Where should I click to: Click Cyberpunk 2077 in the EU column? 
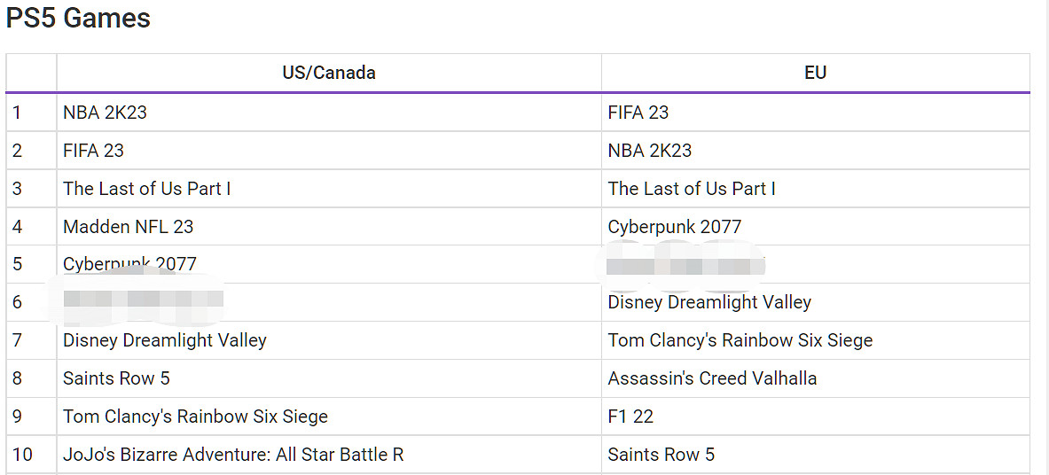click(674, 227)
